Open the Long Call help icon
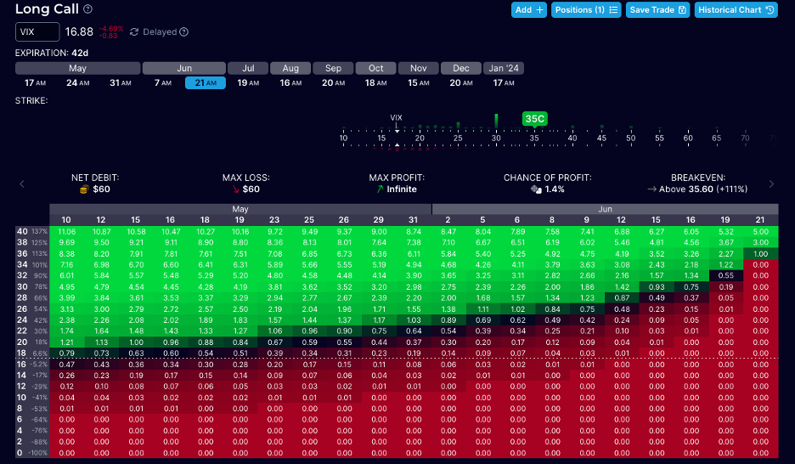 [x=87, y=9]
